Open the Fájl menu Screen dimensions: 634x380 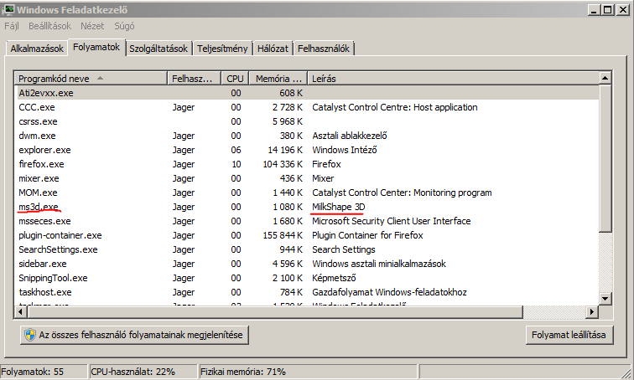(x=12, y=27)
